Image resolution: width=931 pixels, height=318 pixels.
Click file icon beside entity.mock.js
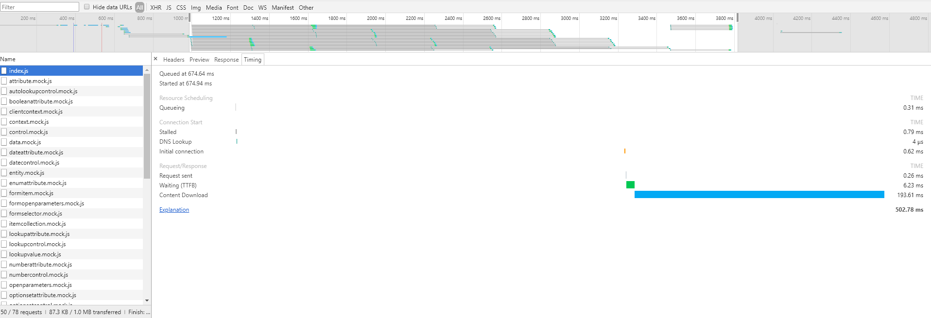point(4,173)
